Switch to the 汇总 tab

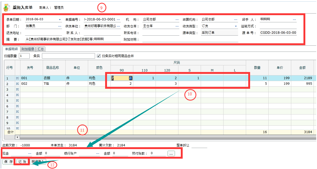point(40,49)
